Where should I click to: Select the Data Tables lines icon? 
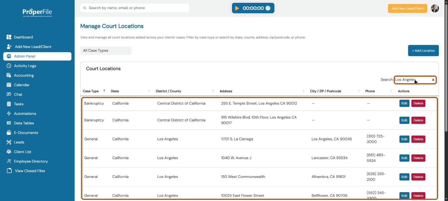coord(9,123)
